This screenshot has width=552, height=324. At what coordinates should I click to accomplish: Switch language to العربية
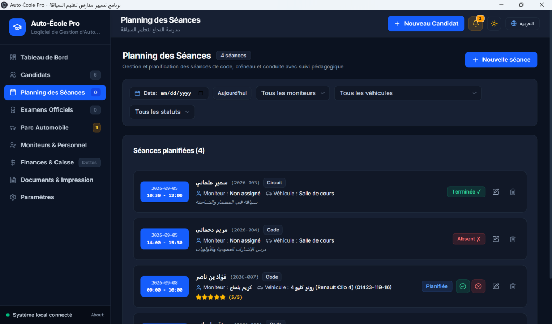(x=522, y=24)
